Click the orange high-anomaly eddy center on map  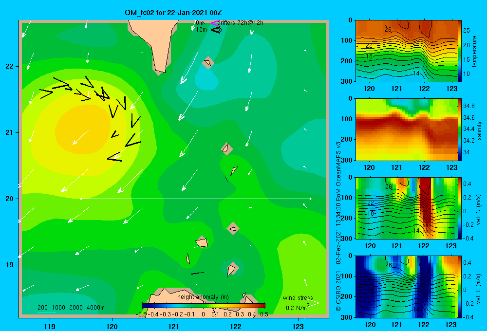(82, 130)
